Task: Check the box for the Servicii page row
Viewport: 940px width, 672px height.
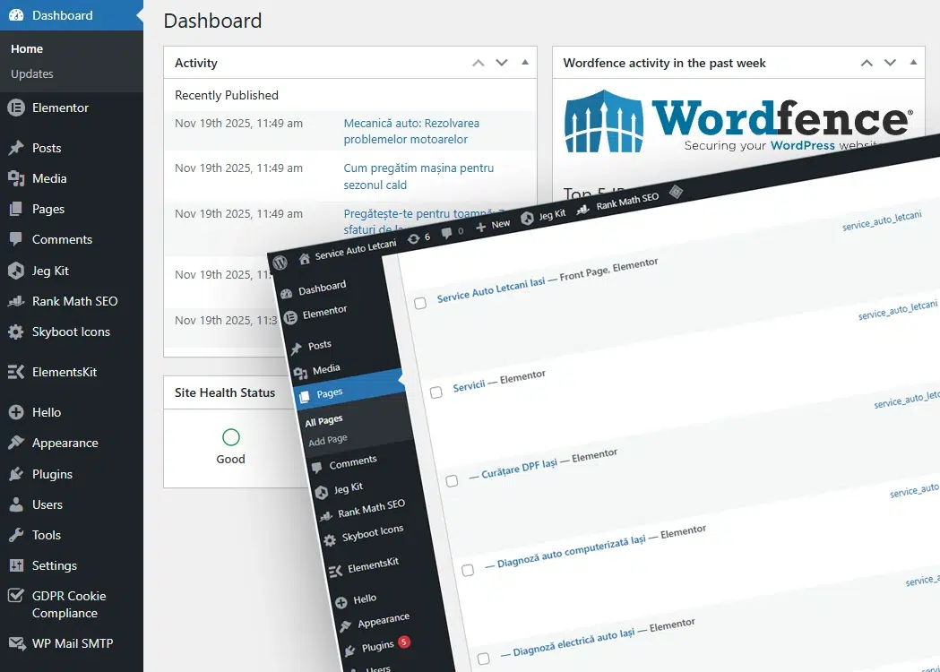Action: [436, 392]
